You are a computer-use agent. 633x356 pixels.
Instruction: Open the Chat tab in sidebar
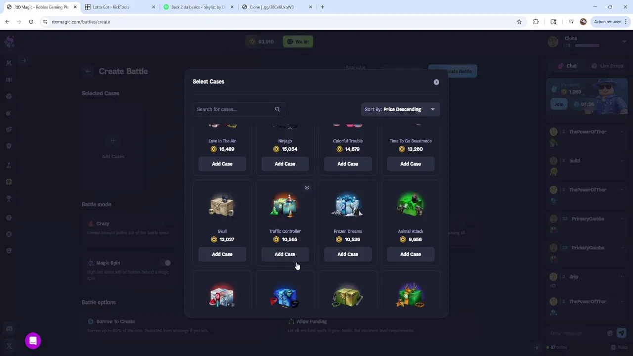click(567, 66)
